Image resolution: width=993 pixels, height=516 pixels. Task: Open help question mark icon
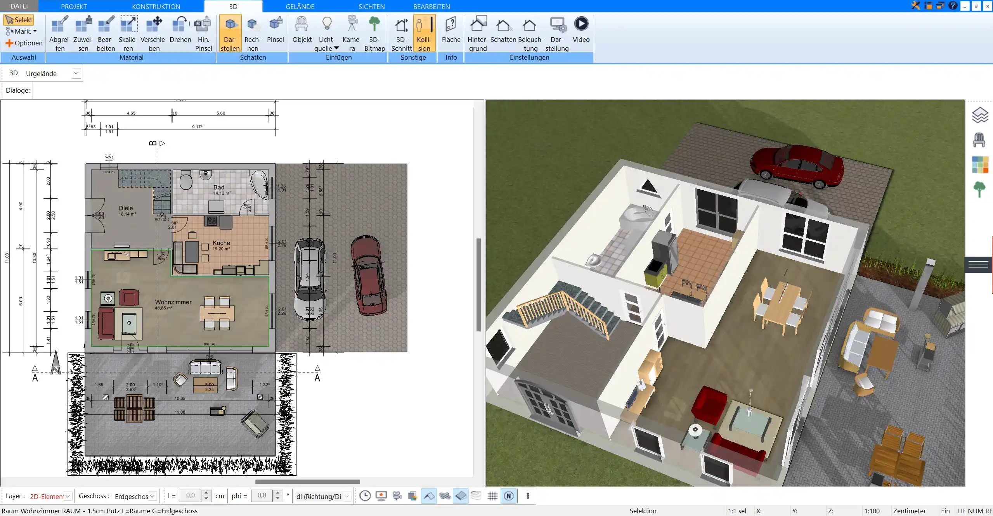(953, 6)
